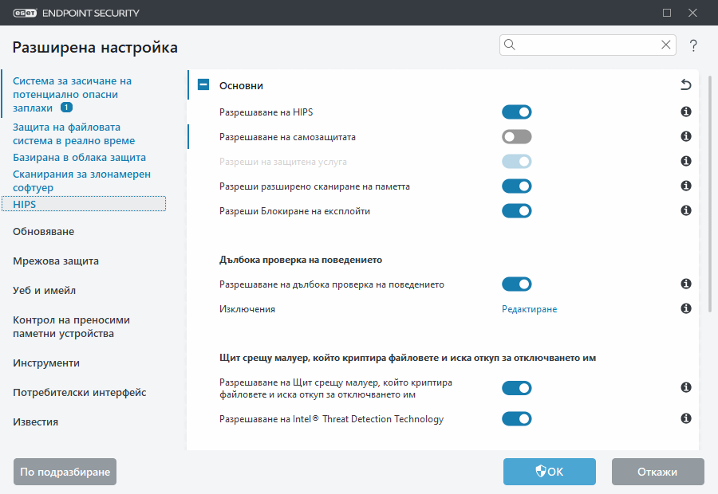Click the Разреши Блокиране на експлойти label
Screen dimensions: 718x494
(x=295, y=211)
